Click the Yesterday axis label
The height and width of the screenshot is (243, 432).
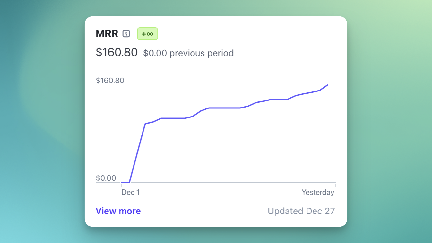[318, 192]
